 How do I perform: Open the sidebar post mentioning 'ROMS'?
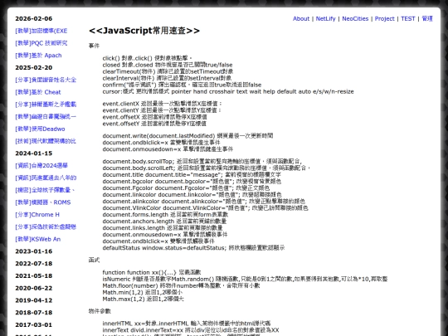[43, 202]
